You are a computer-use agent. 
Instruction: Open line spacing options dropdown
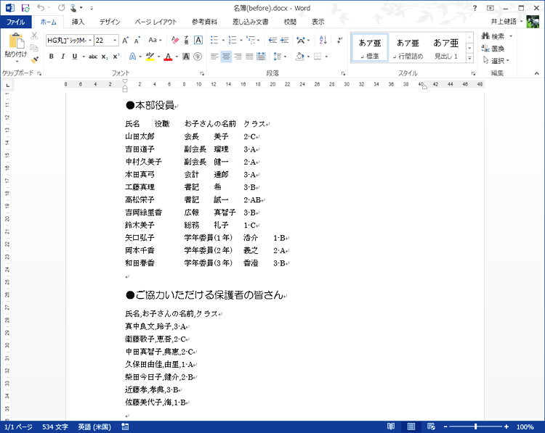click(280, 56)
